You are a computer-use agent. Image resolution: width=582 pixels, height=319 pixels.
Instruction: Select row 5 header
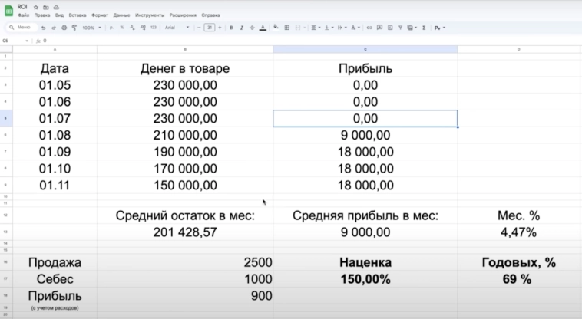click(6, 119)
